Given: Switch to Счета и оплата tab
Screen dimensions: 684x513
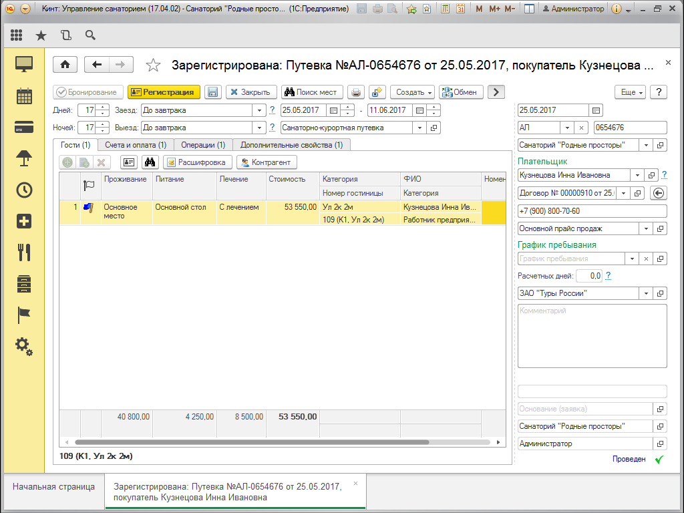Looking at the screenshot, I should pos(136,144).
